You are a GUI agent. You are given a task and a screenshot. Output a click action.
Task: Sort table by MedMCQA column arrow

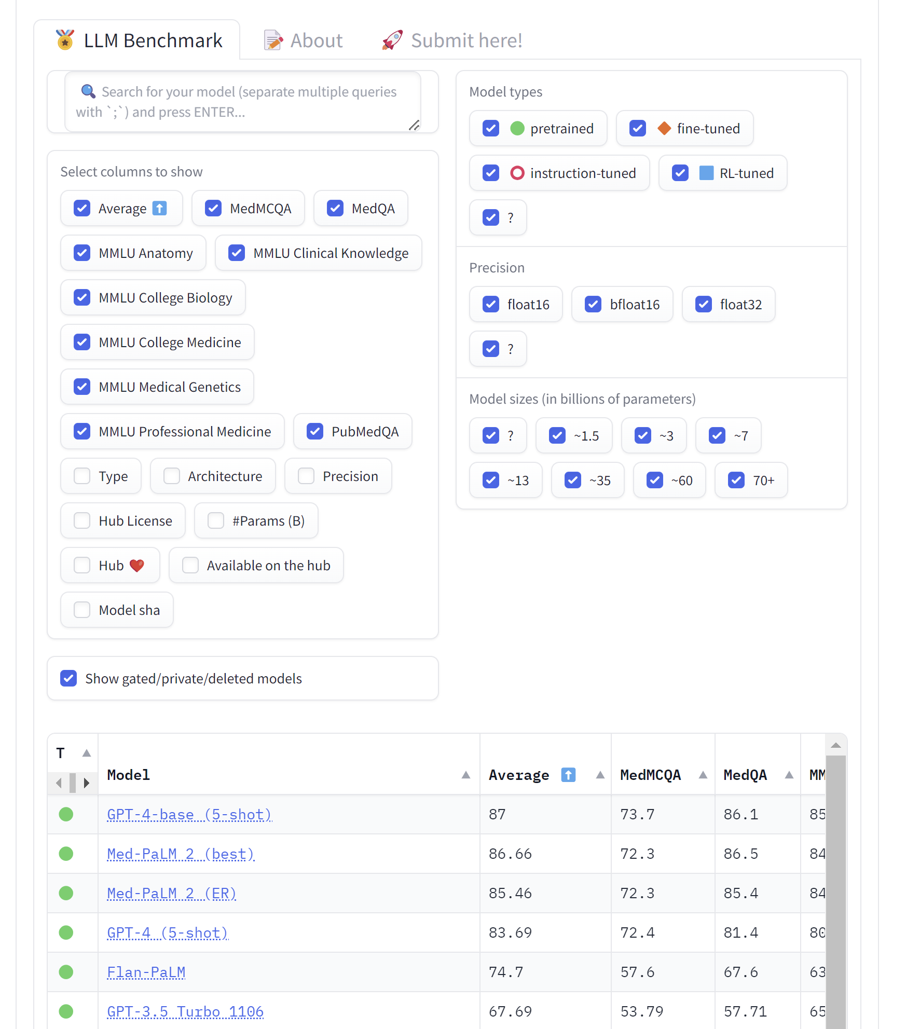[703, 775]
